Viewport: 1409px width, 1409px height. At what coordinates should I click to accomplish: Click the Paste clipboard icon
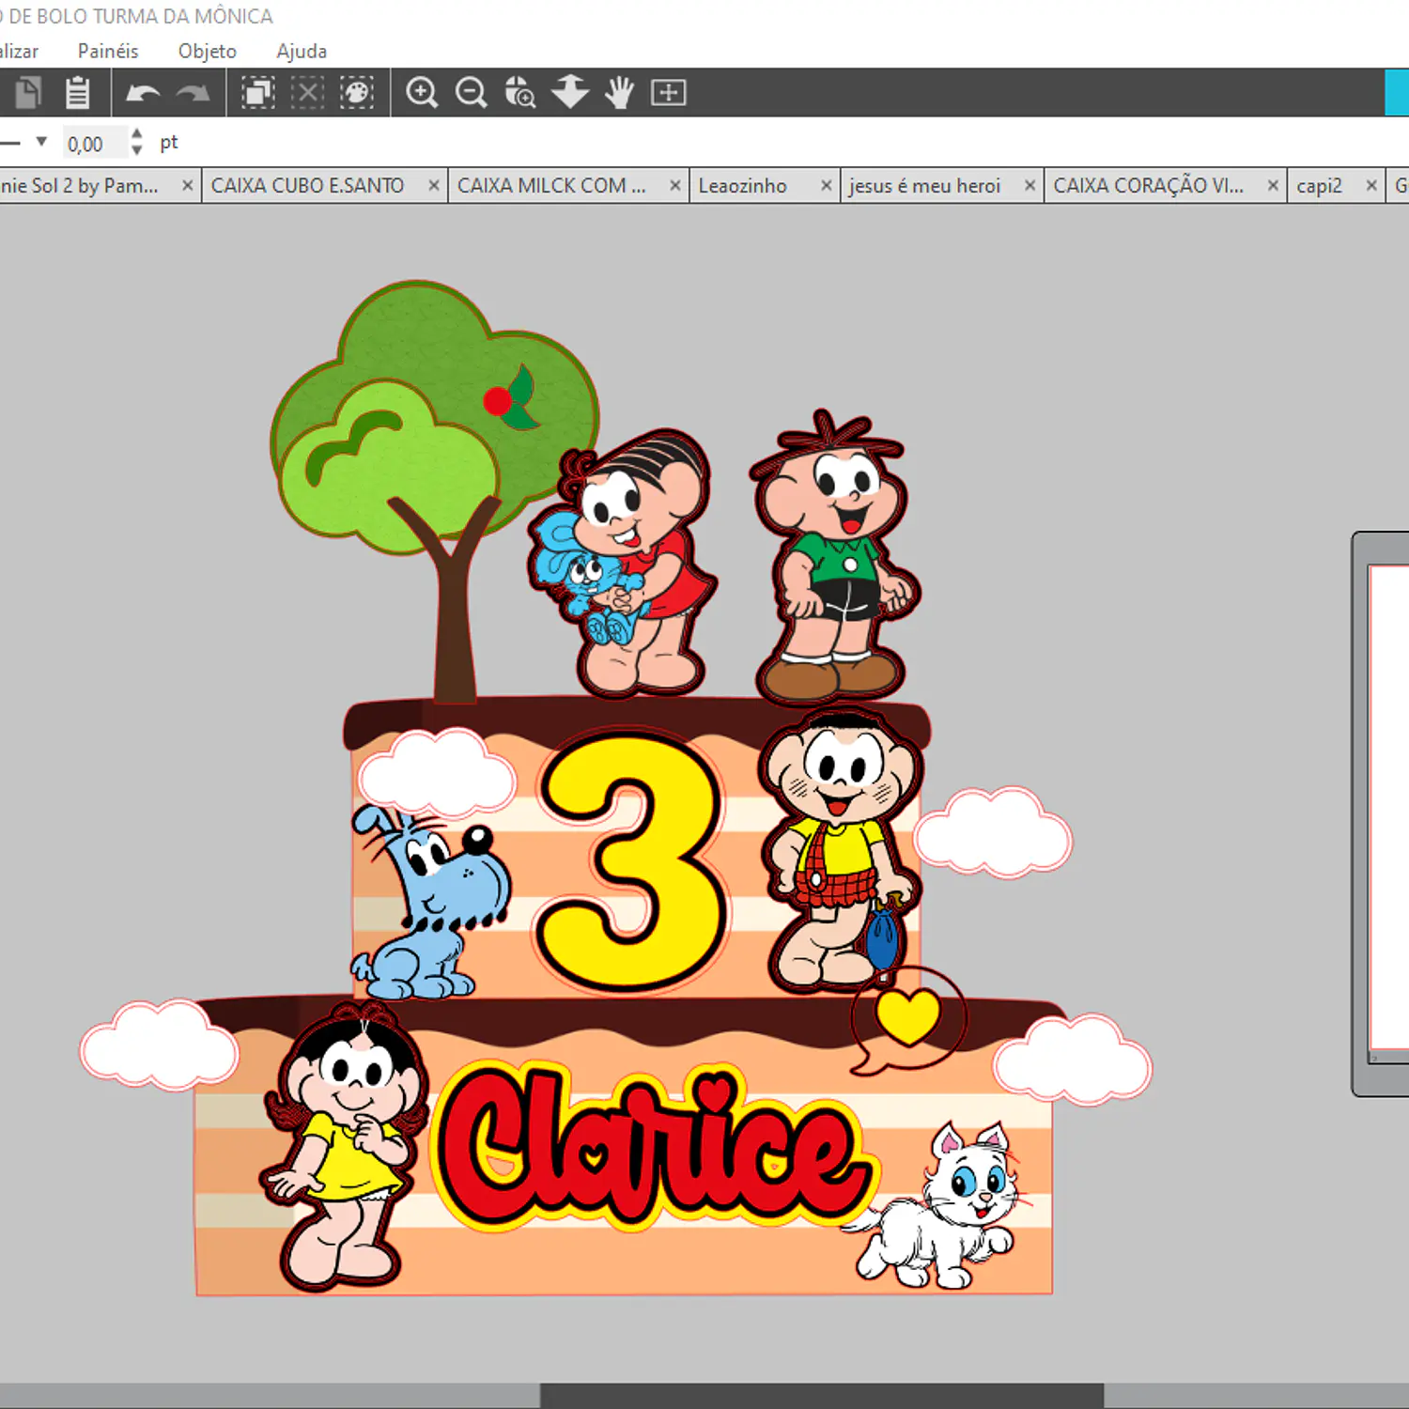point(77,92)
